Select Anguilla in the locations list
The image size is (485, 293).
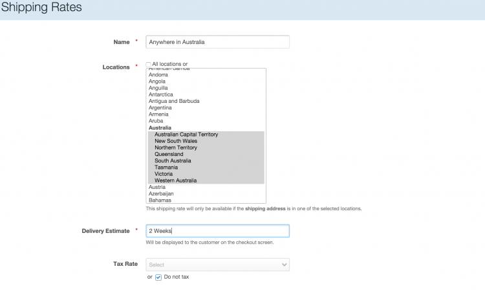[x=206, y=88]
